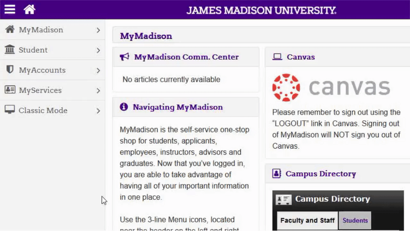
Task: Click the MyAccounts shield icon
Action: point(10,69)
